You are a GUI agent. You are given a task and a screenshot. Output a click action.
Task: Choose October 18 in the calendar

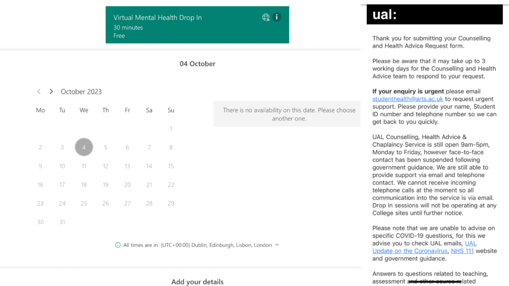[x=84, y=185]
